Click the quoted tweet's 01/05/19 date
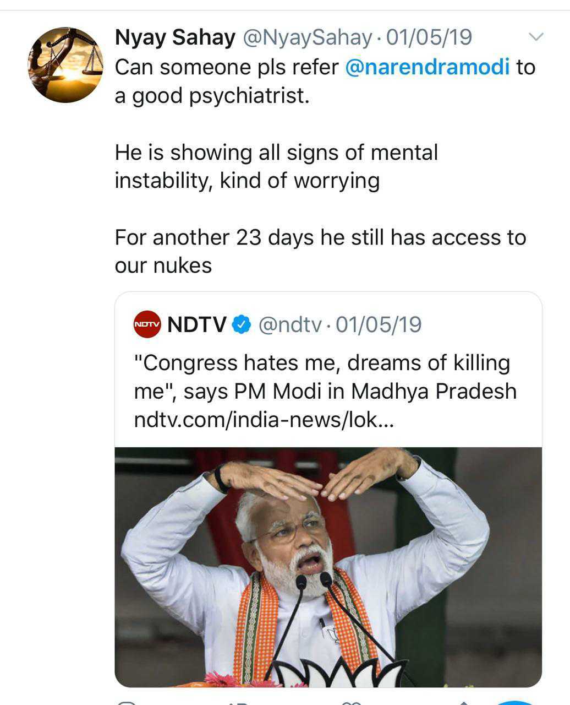 point(378,325)
